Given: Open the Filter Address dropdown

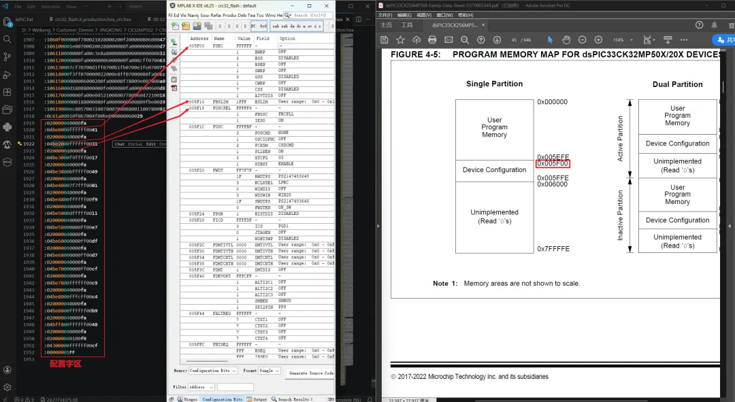Looking at the screenshot, I should 201,387.
